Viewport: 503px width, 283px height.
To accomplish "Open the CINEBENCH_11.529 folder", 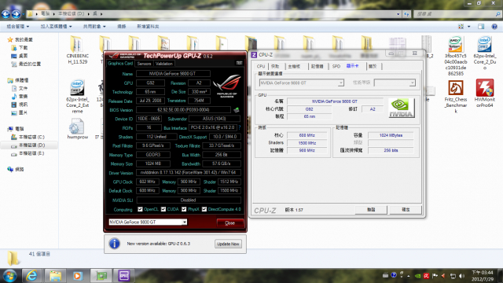I will pos(77,50).
